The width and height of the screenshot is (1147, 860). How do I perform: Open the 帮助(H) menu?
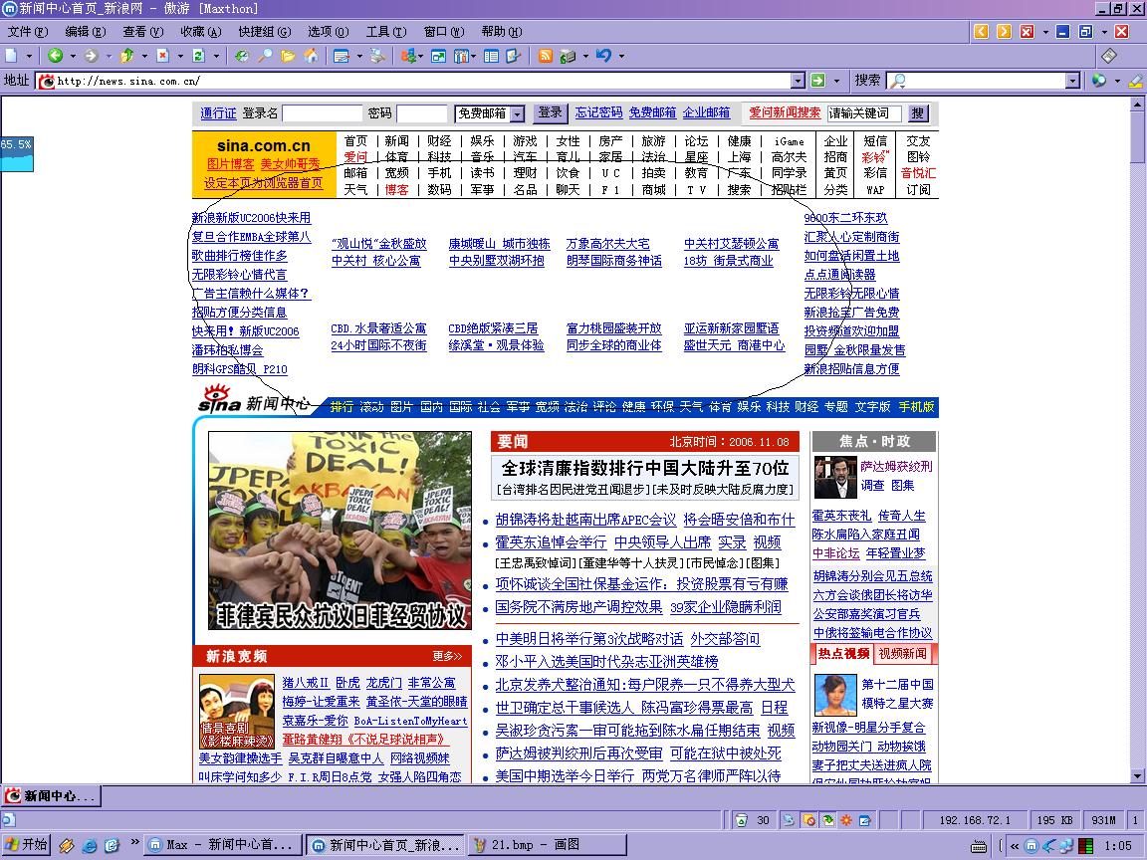[x=502, y=32]
